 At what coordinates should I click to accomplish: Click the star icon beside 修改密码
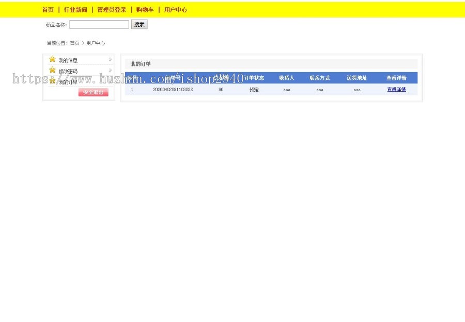pos(52,70)
